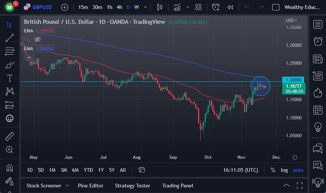Switch to the Strategy Tester tab
This screenshot has width=326, height=193.
132,186
